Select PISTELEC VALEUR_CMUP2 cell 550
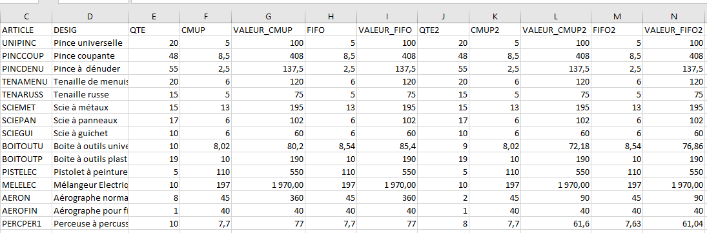 pos(556,172)
